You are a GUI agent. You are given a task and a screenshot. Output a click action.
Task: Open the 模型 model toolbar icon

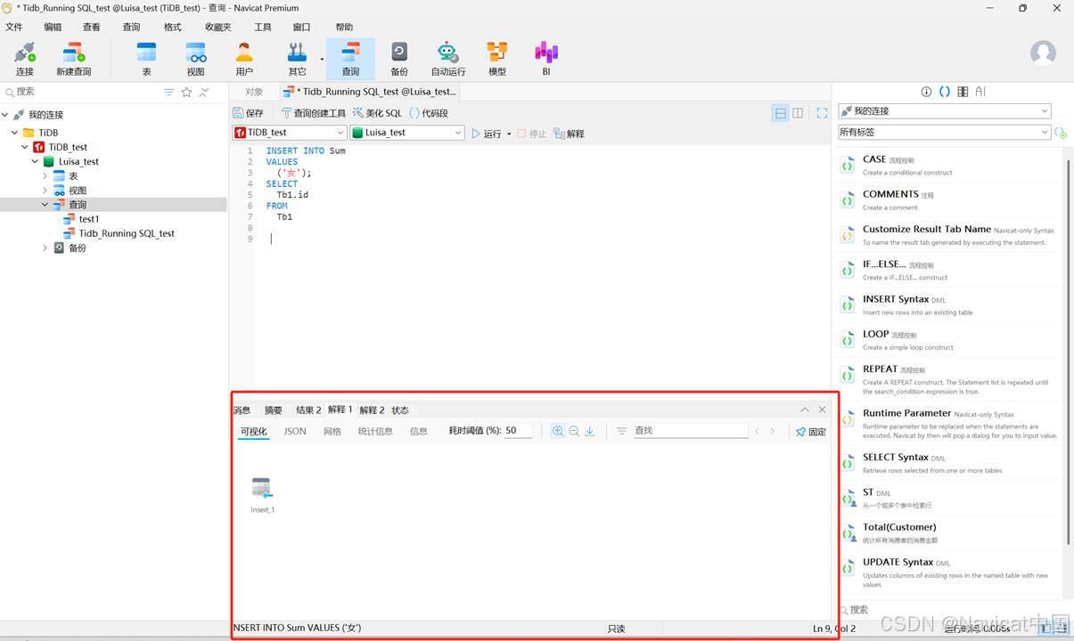[497, 59]
